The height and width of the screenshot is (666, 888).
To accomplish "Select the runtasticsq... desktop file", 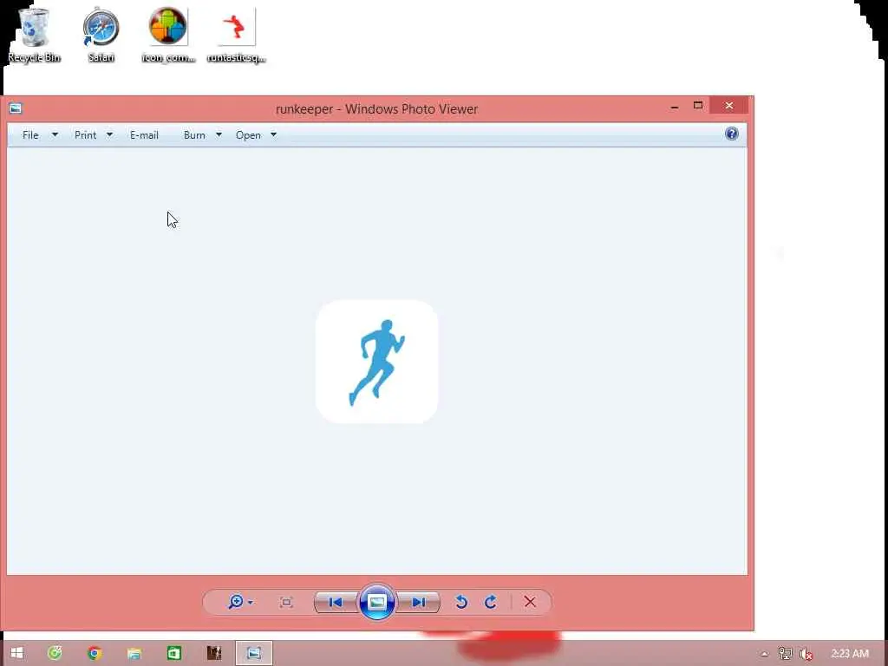I will point(236,35).
